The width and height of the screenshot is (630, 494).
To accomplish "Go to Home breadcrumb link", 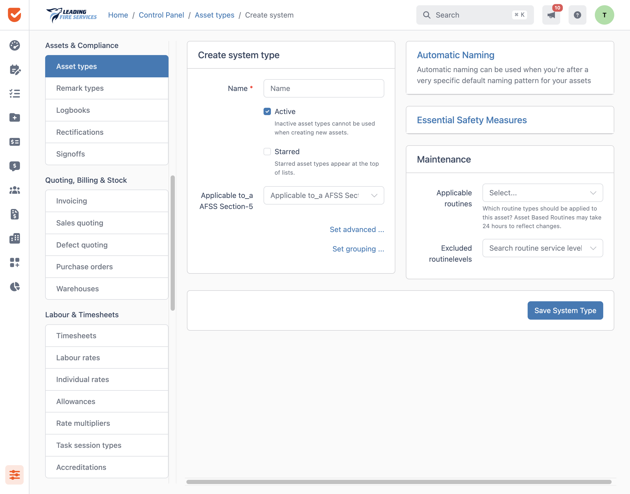I will 118,15.
